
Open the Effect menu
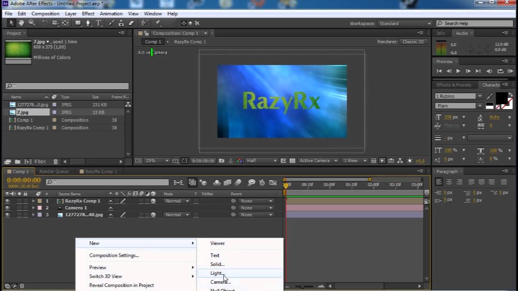tap(88, 14)
